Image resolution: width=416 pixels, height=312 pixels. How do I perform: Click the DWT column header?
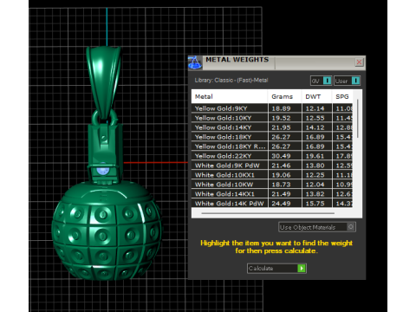(316, 96)
